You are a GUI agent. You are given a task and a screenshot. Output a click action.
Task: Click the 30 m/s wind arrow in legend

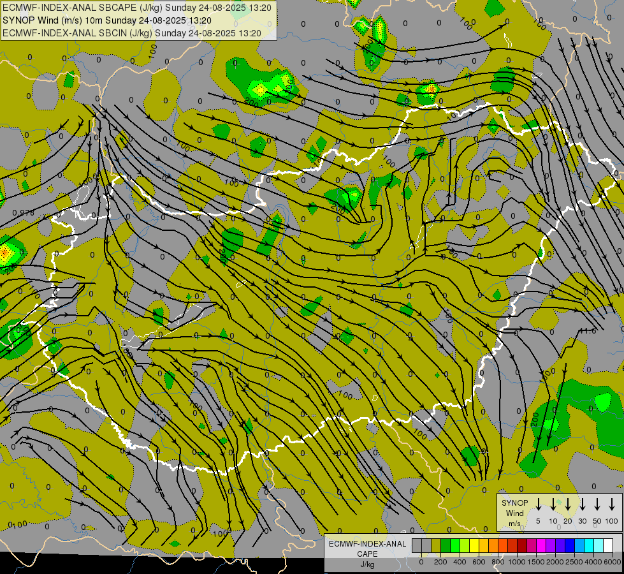pos(582,504)
